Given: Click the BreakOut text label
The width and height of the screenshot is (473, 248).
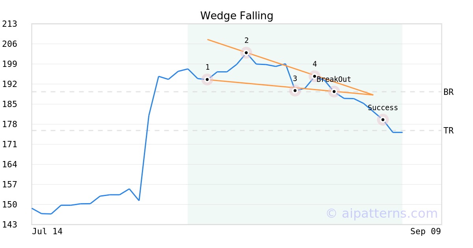Looking at the screenshot, I should (334, 80).
